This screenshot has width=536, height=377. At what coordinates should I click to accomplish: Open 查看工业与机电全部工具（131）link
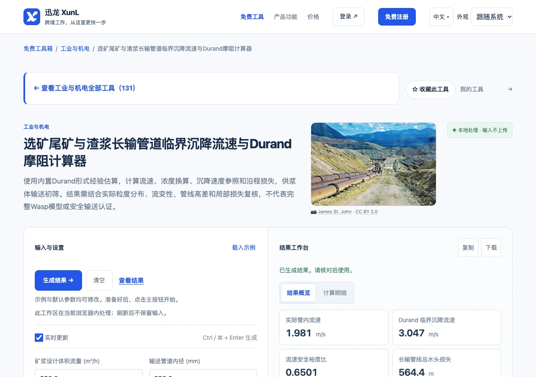point(85,88)
